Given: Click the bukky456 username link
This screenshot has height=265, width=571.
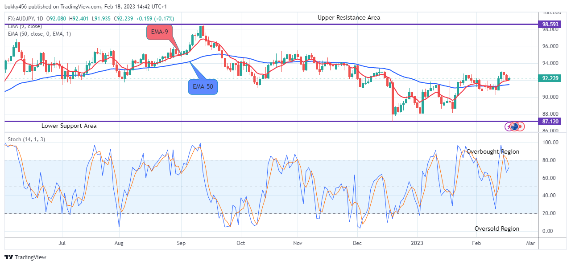Looking at the screenshot, I should click(16, 6).
